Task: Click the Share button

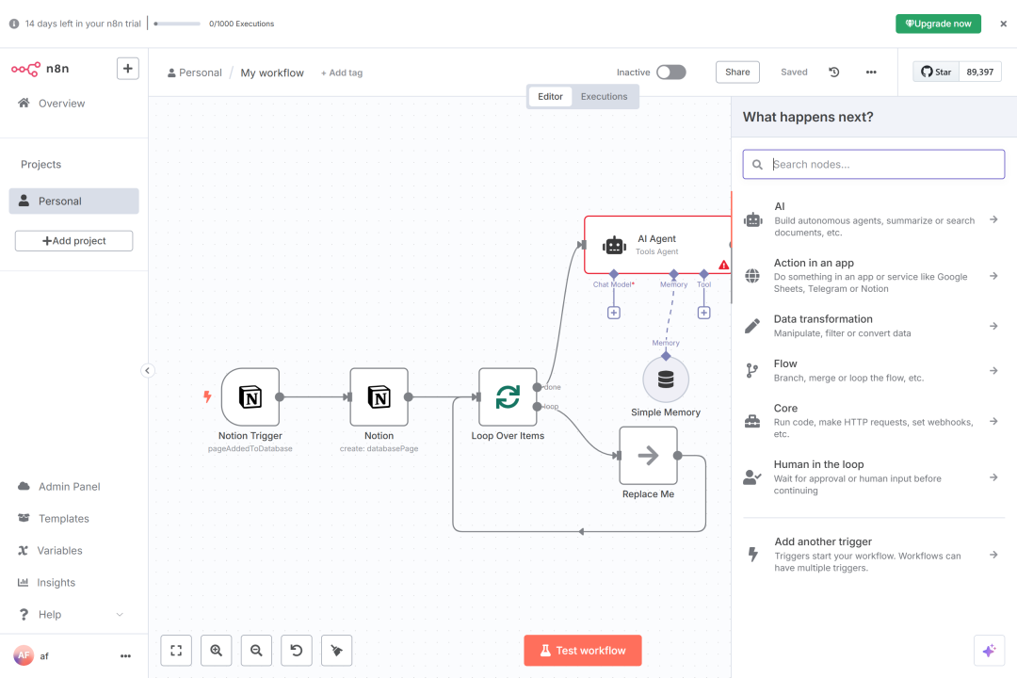Action: tap(737, 72)
